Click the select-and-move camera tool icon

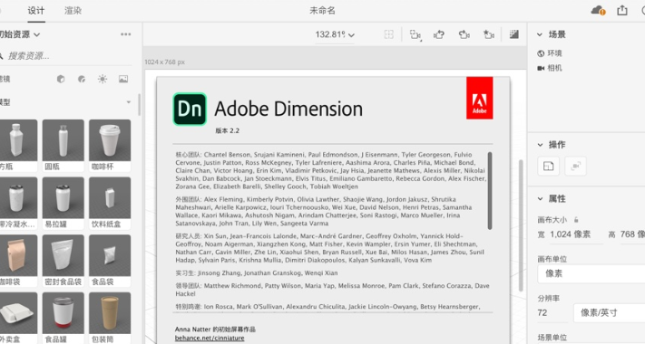pos(415,35)
